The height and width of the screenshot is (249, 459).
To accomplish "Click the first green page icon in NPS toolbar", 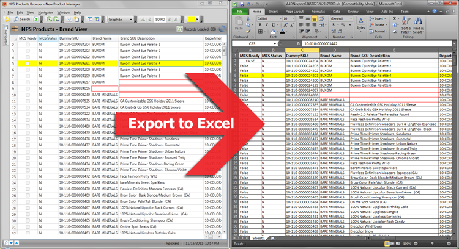I will pyautogui.click(x=49, y=20).
